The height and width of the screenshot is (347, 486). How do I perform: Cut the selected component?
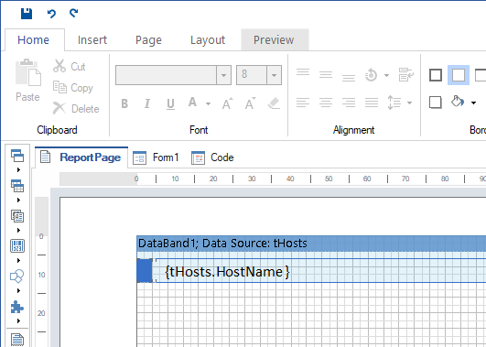[x=70, y=66]
